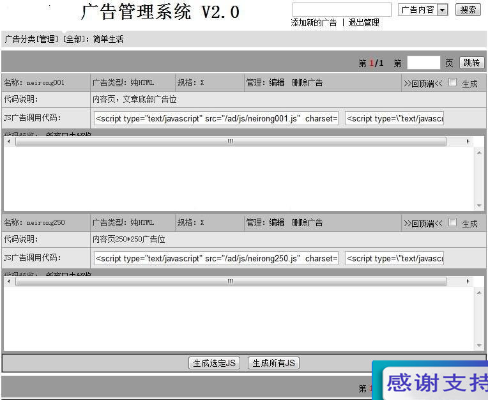Click right arrow of neirong250 preview horizontal scrollbar
This screenshot has height=400, width=488.
[468, 281]
